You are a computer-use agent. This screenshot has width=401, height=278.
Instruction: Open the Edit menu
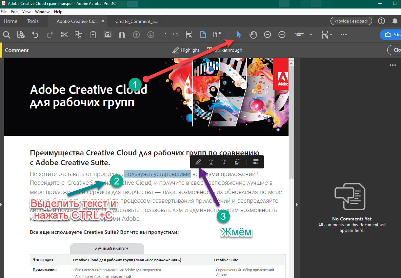[14, 12]
